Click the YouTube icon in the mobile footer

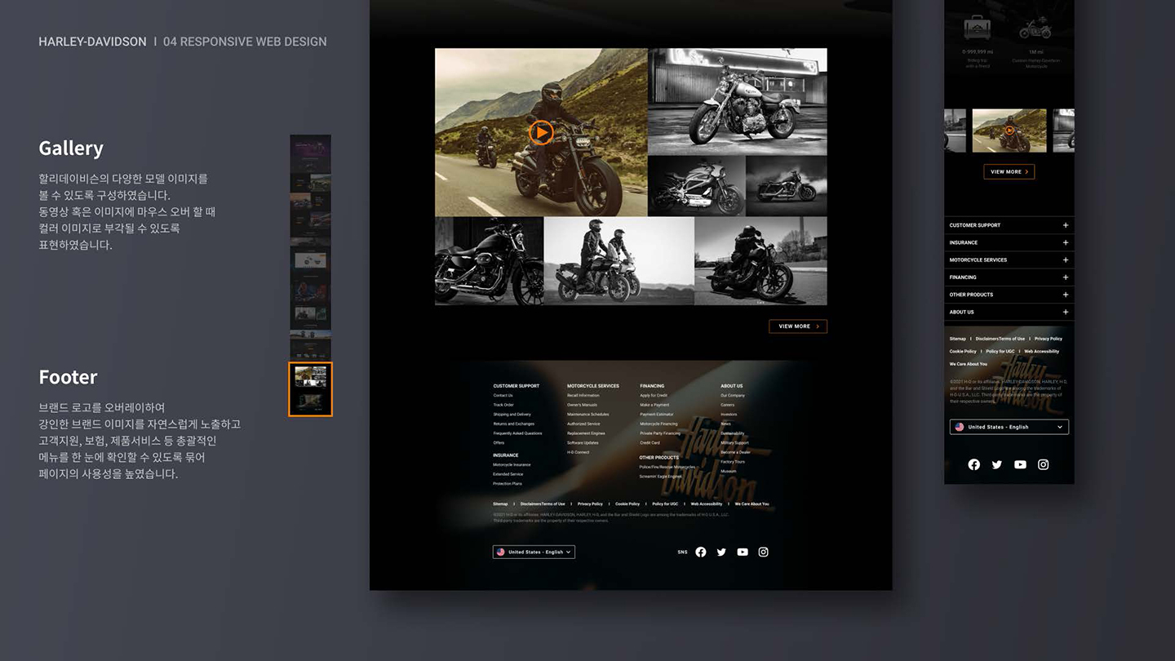[x=1020, y=464]
